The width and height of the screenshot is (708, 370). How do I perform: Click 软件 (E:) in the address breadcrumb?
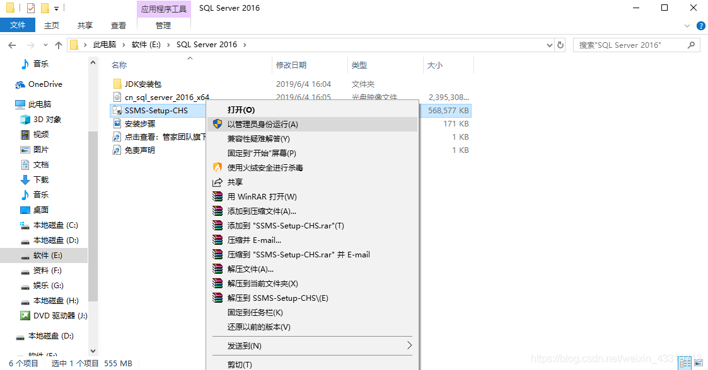coord(146,45)
